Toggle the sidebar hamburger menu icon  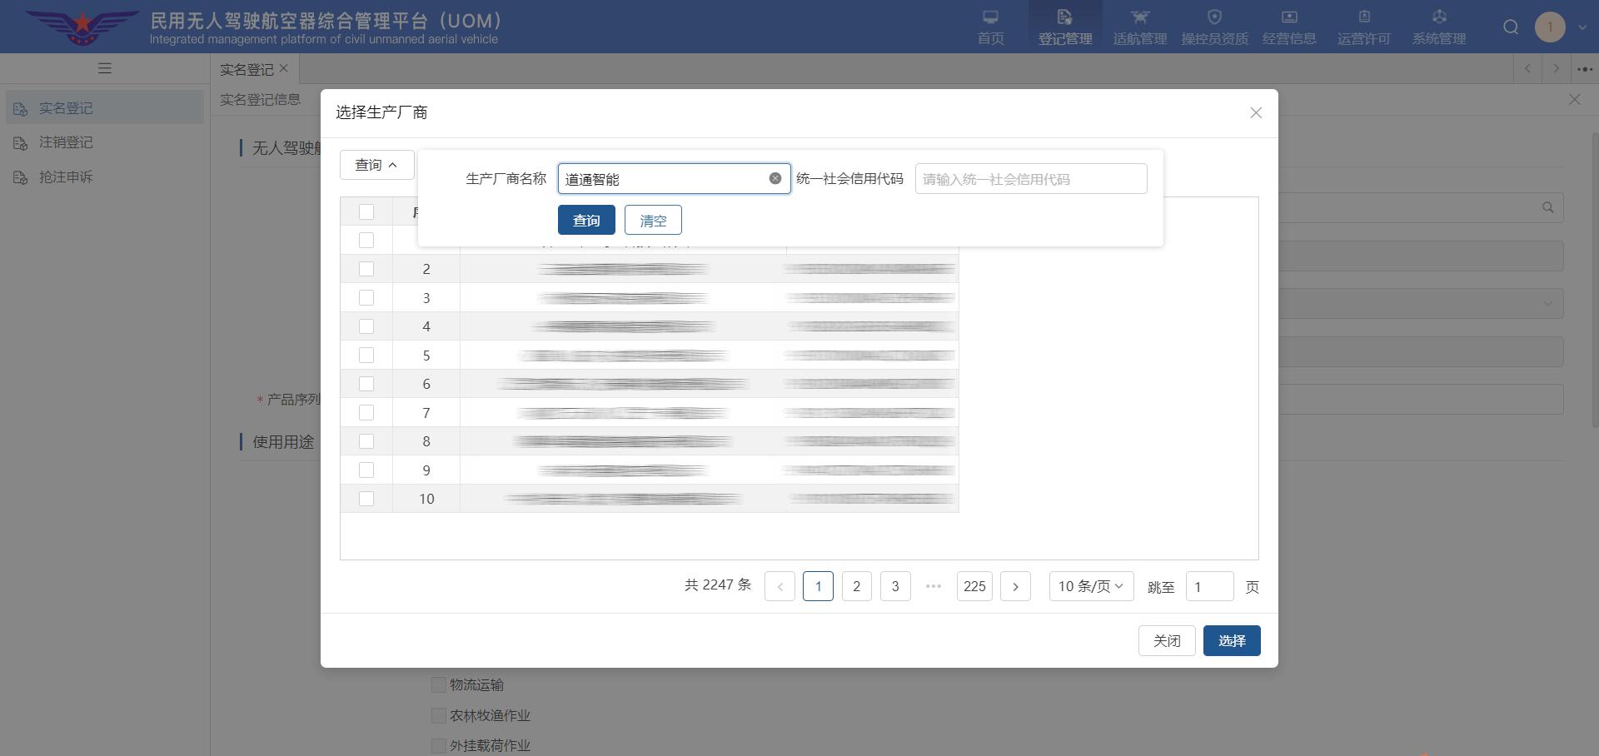click(x=105, y=68)
